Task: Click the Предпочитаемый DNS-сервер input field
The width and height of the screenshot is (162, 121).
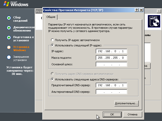Action: [111, 85]
